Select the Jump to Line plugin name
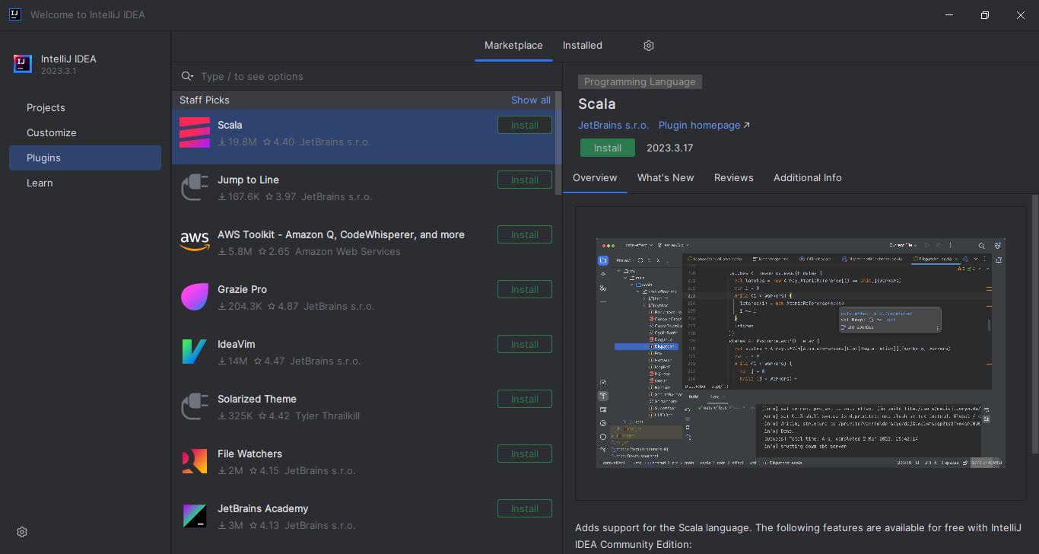The height and width of the screenshot is (554, 1039). [248, 180]
